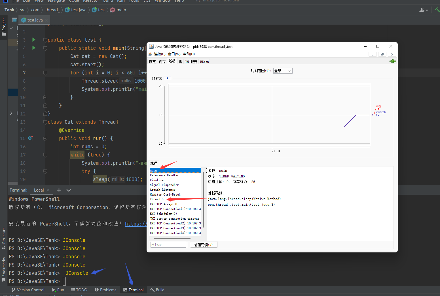This screenshot has width=440, height=296.
Task: Open the 连接(C) menu in JConsole
Action: (x=160, y=54)
